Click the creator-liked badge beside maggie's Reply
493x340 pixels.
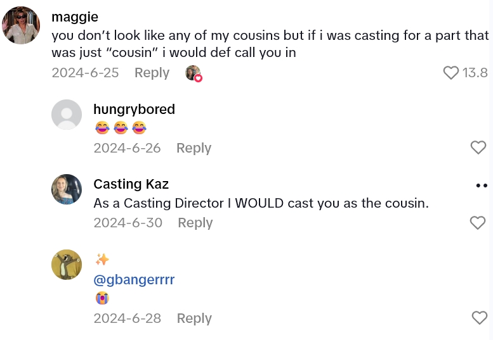[194, 73]
